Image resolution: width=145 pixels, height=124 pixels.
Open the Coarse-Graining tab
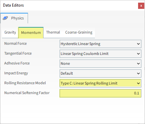(79, 32)
